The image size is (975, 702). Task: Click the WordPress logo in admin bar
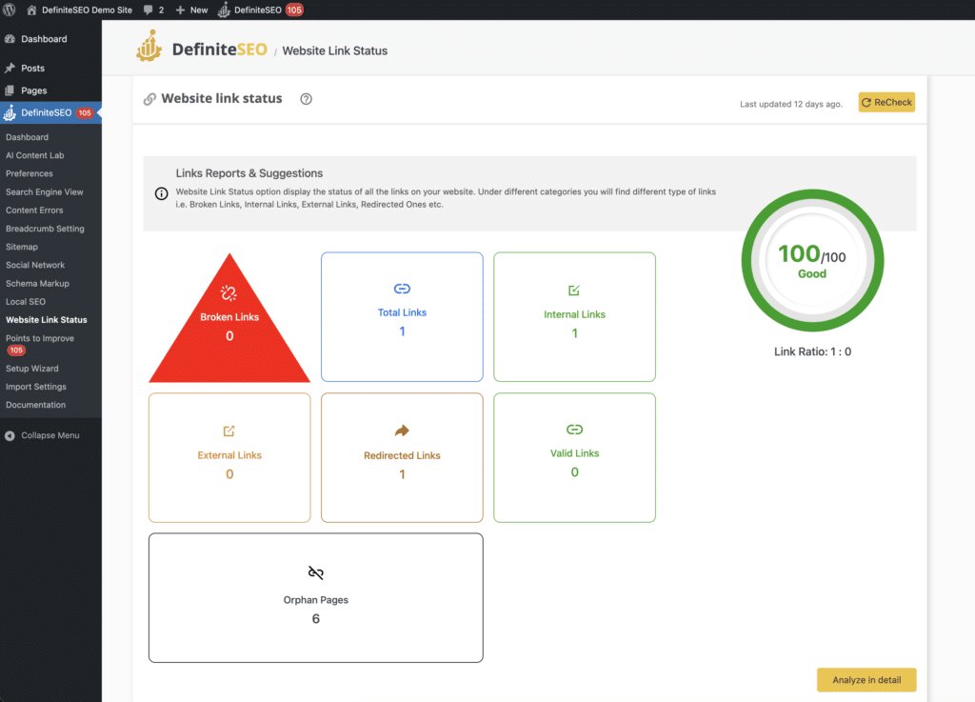9,10
